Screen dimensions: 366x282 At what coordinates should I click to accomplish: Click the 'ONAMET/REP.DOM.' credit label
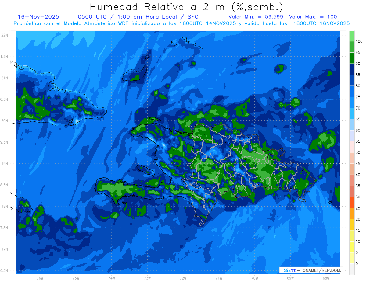(x=322, y=270)
